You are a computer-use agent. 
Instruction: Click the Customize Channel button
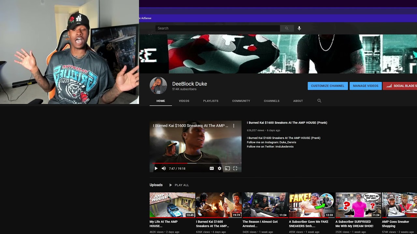(x=328, y=86)
